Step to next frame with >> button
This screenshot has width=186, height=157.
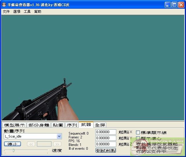click(x=57, y=144)
